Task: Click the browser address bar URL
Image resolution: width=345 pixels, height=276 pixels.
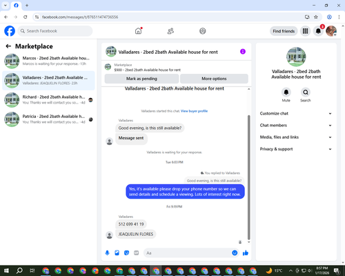Action: pos(80,17)
